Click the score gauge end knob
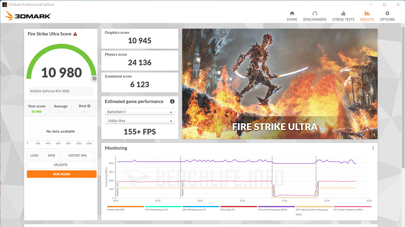 point(94,79)
